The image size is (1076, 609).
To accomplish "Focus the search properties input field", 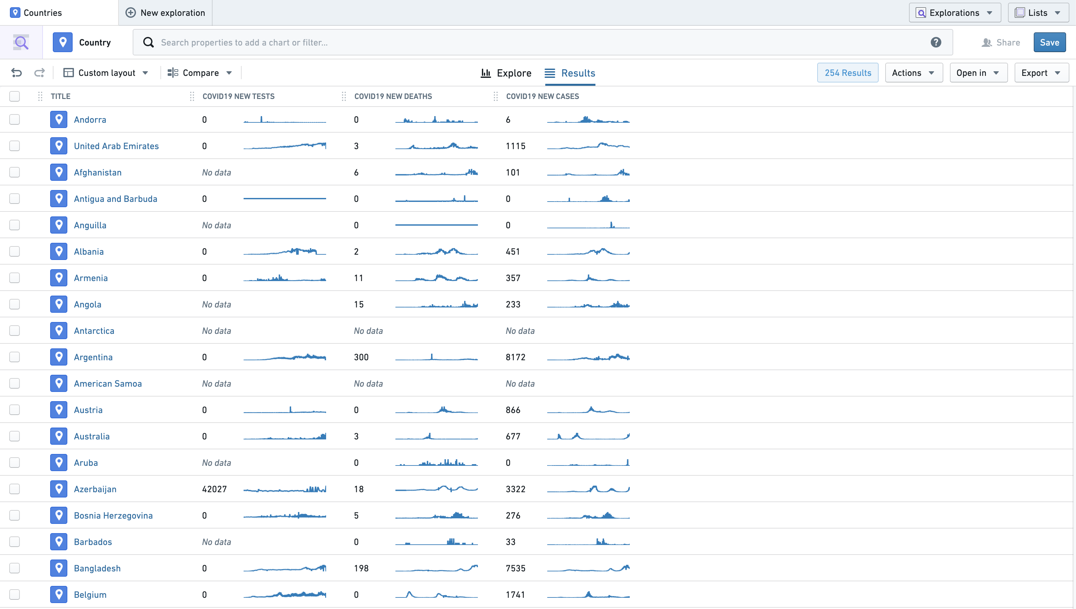I will [543, 42].
